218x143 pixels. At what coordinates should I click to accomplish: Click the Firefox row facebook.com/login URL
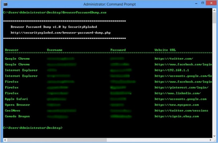[183, 82]
